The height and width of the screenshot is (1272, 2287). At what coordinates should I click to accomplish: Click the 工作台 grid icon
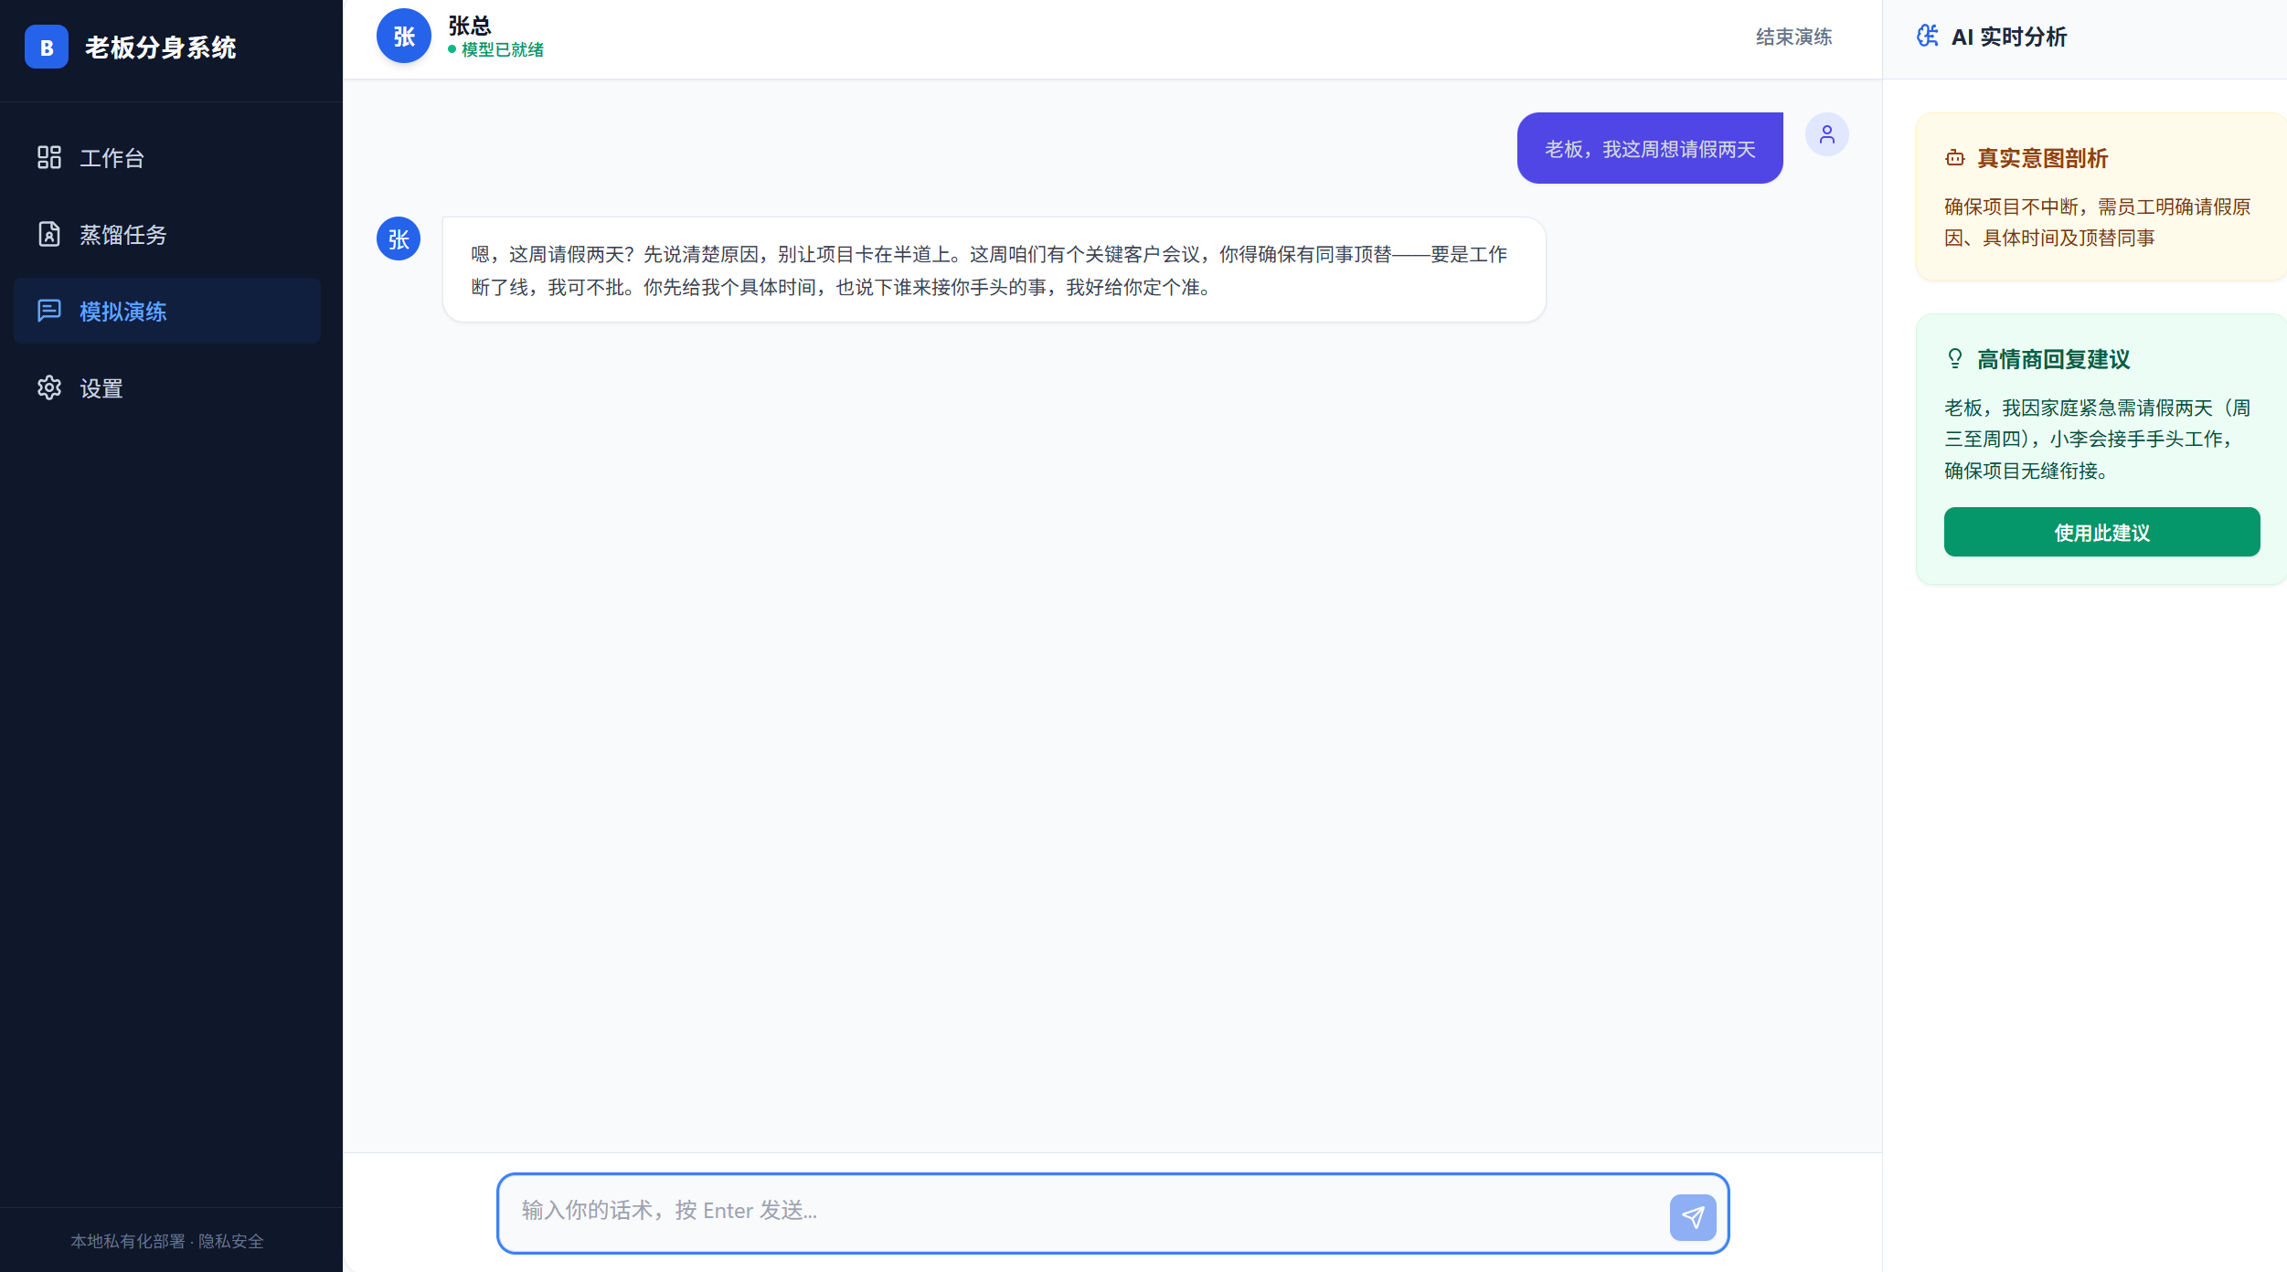click(49, 157)
